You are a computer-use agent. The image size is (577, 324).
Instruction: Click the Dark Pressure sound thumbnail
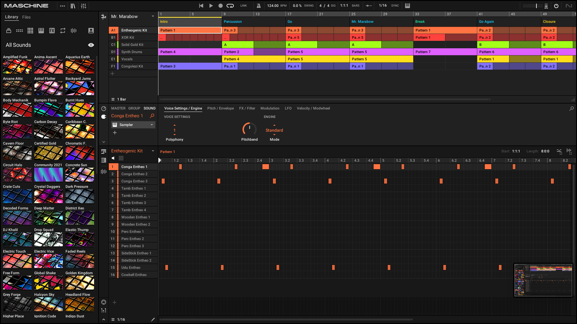point(80,196)
